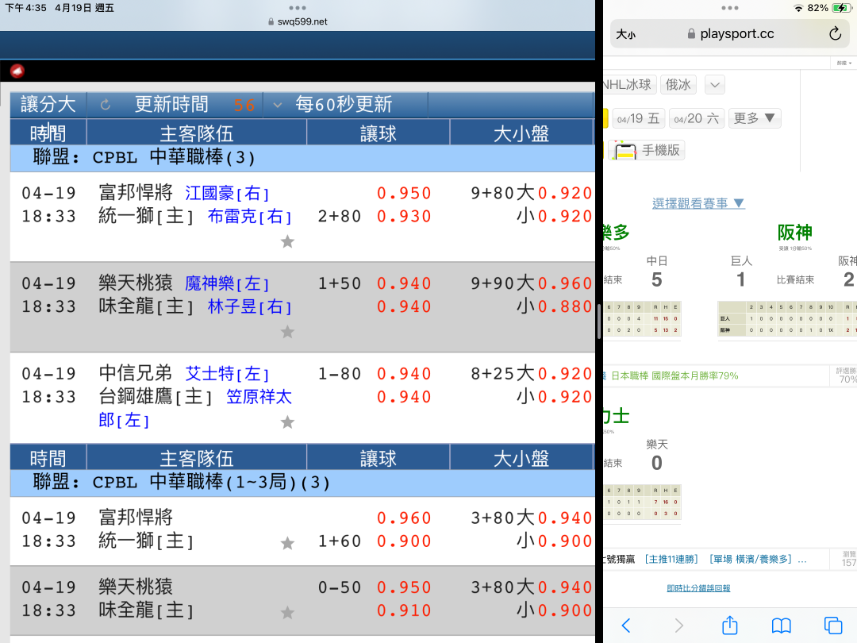Image resolution: width=857 pixels, height=643 pixels.
Task: Open the [主推11連勝] link
Action: click(671, 559)
